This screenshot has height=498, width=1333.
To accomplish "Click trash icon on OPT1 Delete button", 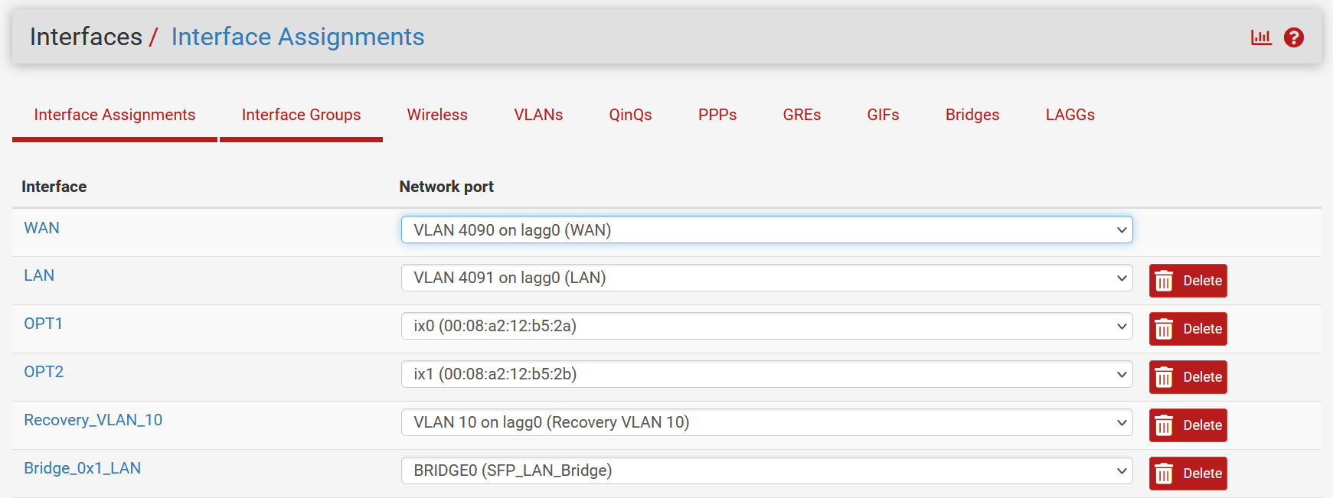I will 1164,329.
